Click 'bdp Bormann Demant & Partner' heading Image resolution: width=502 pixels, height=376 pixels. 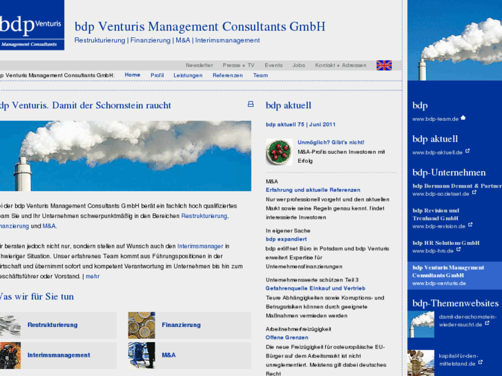[x=457, y=186]
